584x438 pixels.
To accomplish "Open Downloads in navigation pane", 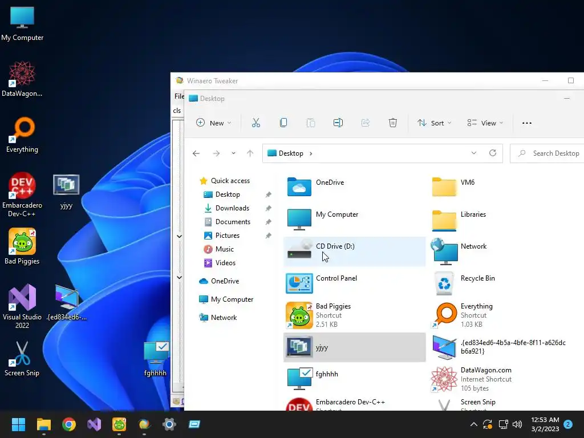I will tap(232, 208).
